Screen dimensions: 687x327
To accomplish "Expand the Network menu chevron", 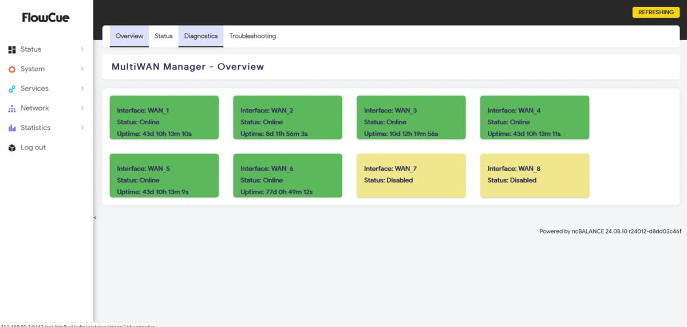I will pyautogui.click(x=82, y=108).
